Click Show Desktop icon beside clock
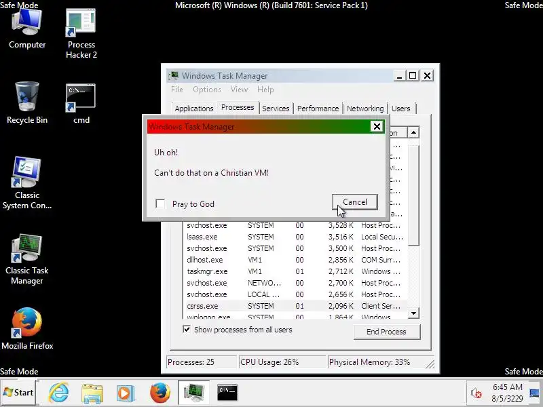The width and height of the screenshot is (543, 407). click(x=535, y=393)
